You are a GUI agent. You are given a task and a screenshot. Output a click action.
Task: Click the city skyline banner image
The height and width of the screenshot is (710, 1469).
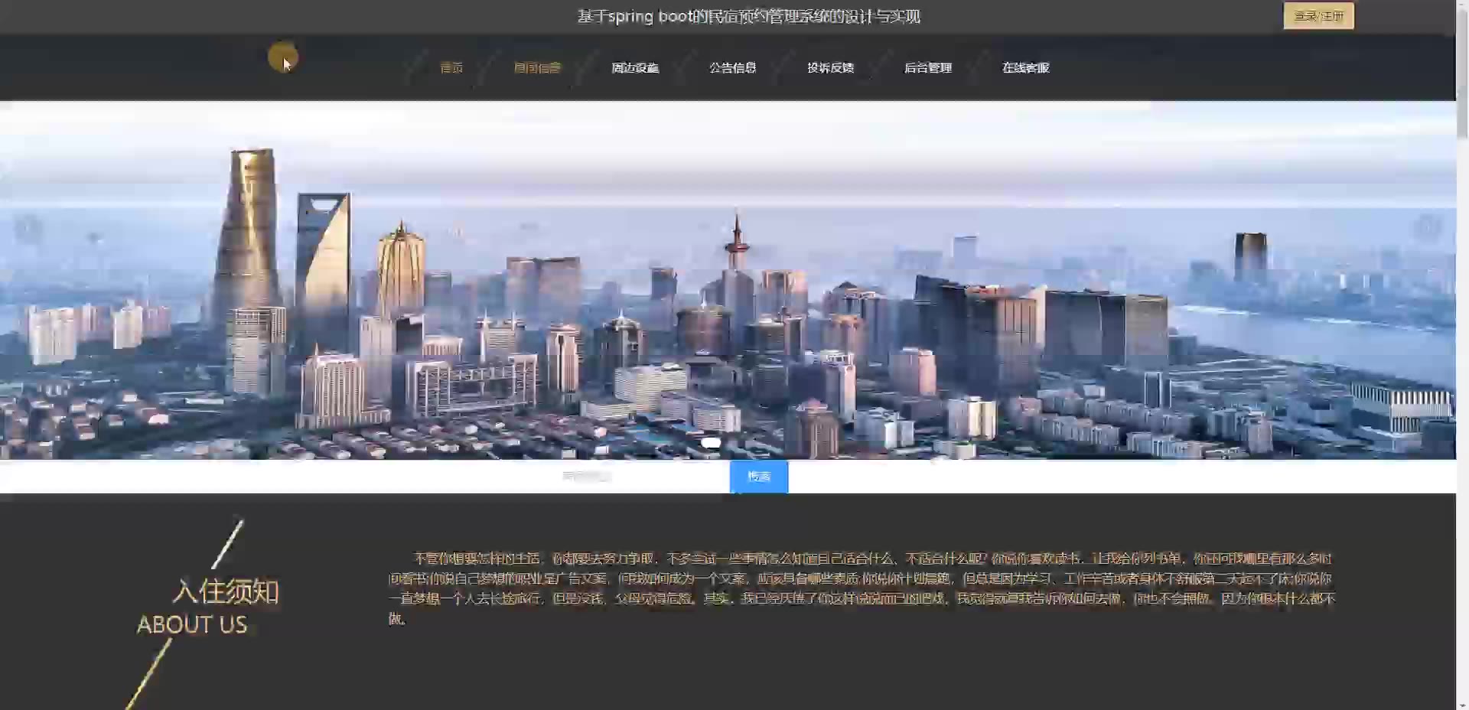tap(728, 280)
